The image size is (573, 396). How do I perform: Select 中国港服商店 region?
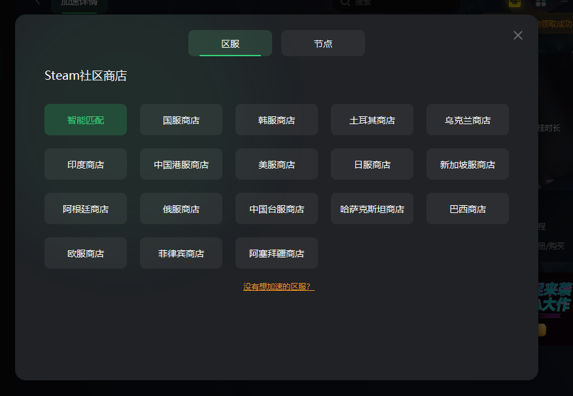(181, 164)
